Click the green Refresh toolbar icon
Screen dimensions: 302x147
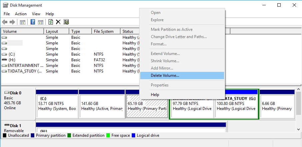[51, 22]
